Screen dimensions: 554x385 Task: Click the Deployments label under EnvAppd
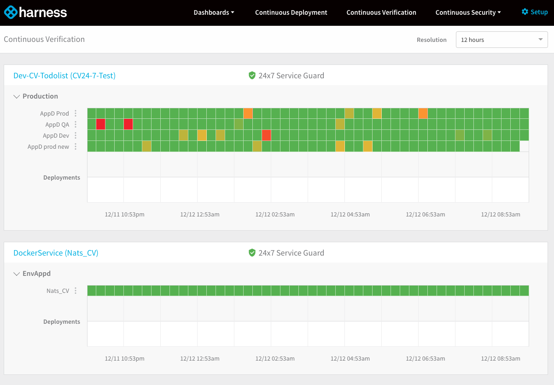click(x=62, y=321)
